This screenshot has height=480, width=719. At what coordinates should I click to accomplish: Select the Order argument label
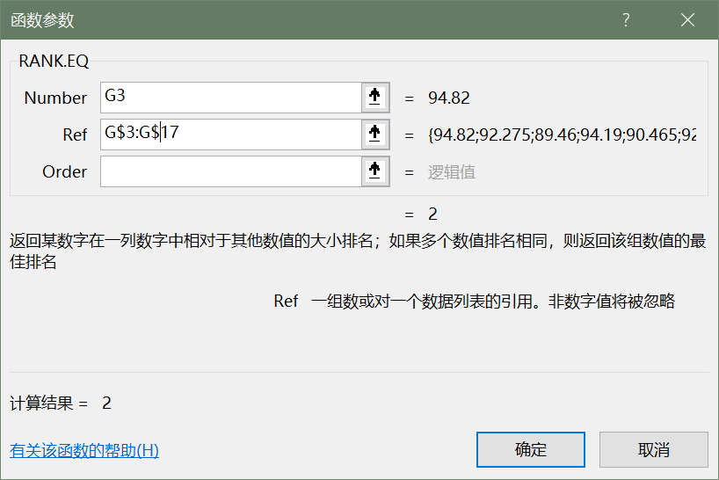(x=64, y=171)
